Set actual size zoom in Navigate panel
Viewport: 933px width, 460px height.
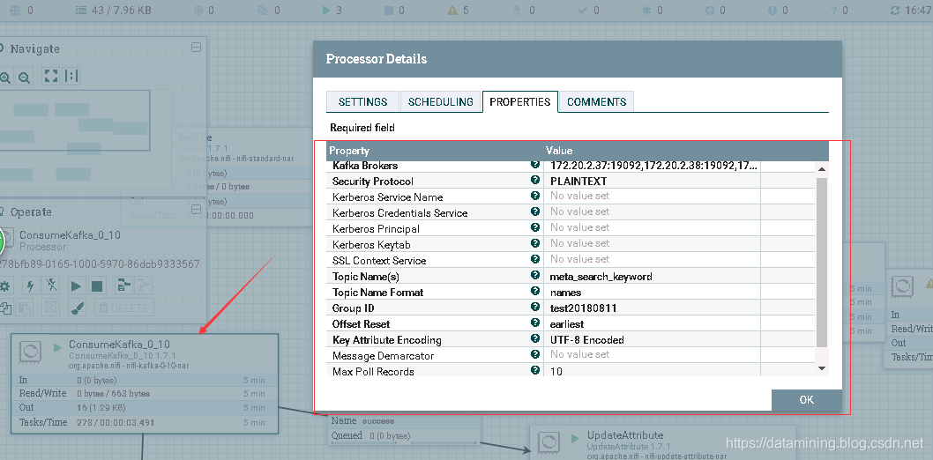tap(71, 76)
